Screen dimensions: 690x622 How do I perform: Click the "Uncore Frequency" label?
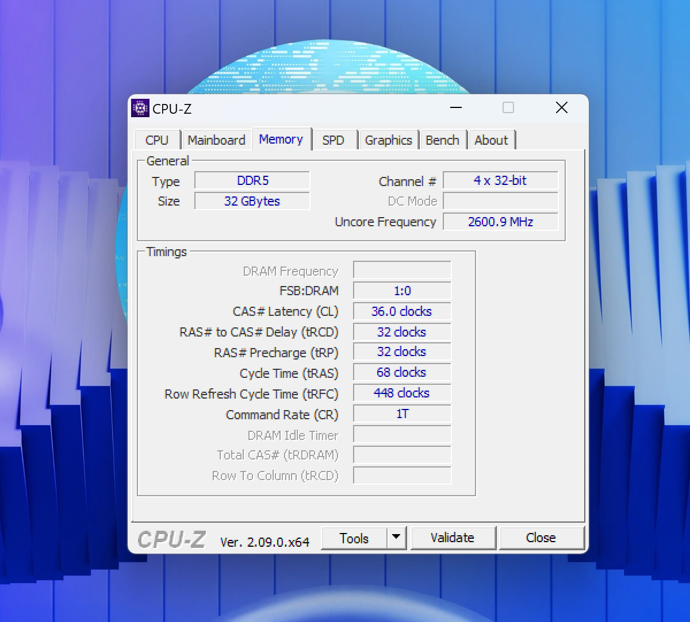pyautogui.click(x=385, y=222)
